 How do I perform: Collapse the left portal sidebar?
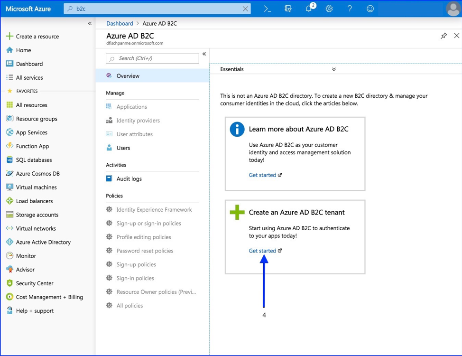90,23
